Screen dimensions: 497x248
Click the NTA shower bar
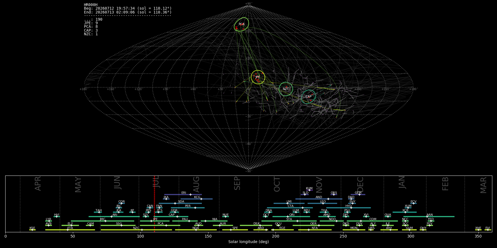click(315, 230)
